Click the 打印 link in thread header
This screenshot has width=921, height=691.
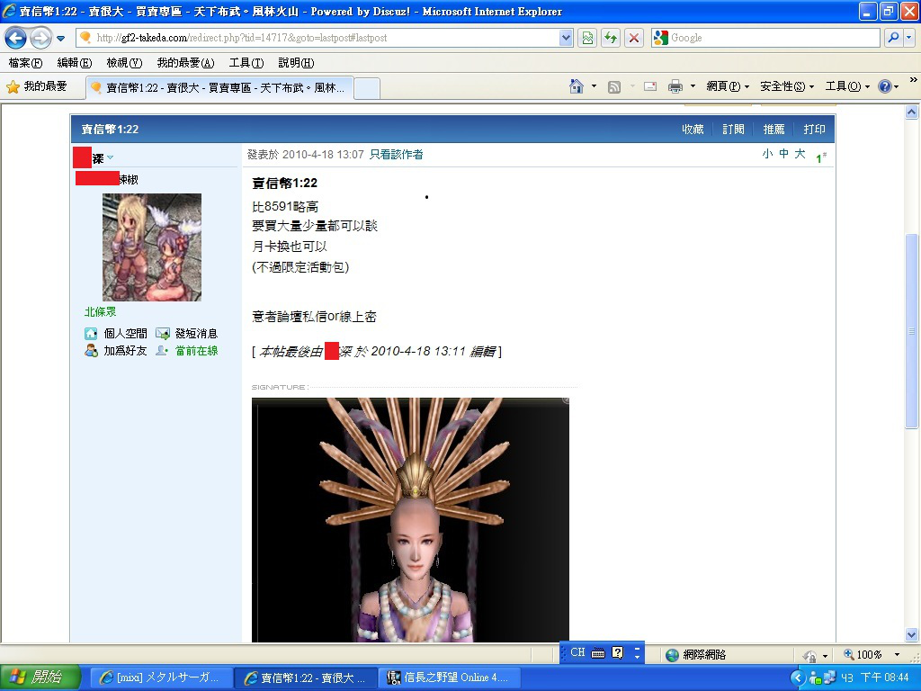click(814, 130)
